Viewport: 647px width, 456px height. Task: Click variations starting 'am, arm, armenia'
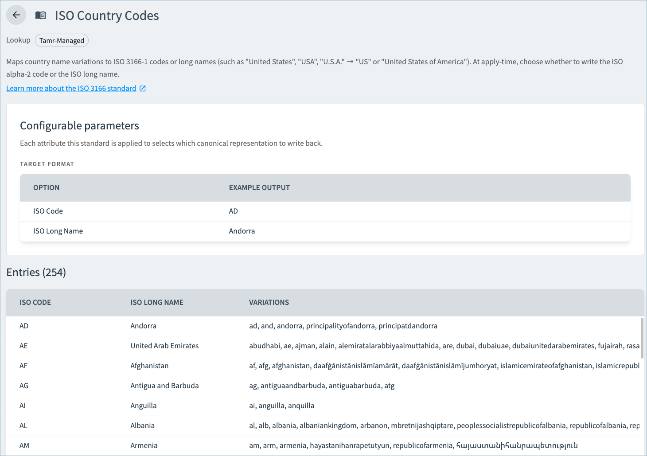(413, 445)
